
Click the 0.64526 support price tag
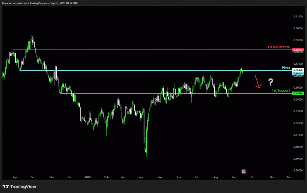[298, 93]
